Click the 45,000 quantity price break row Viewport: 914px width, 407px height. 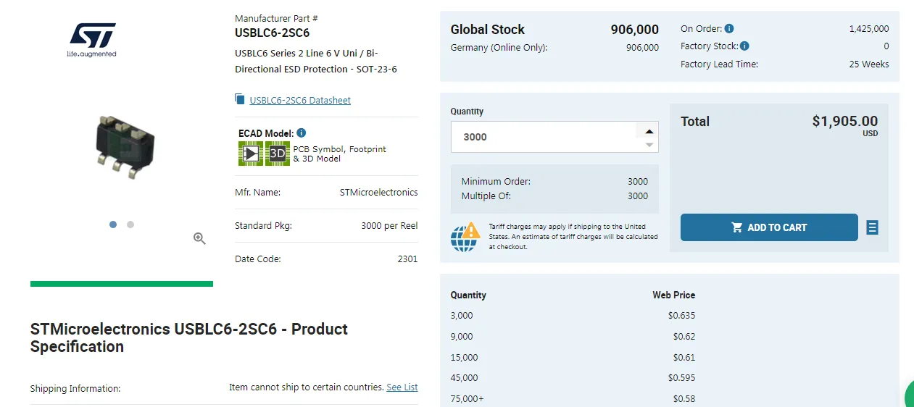click(x=573, y=378)
